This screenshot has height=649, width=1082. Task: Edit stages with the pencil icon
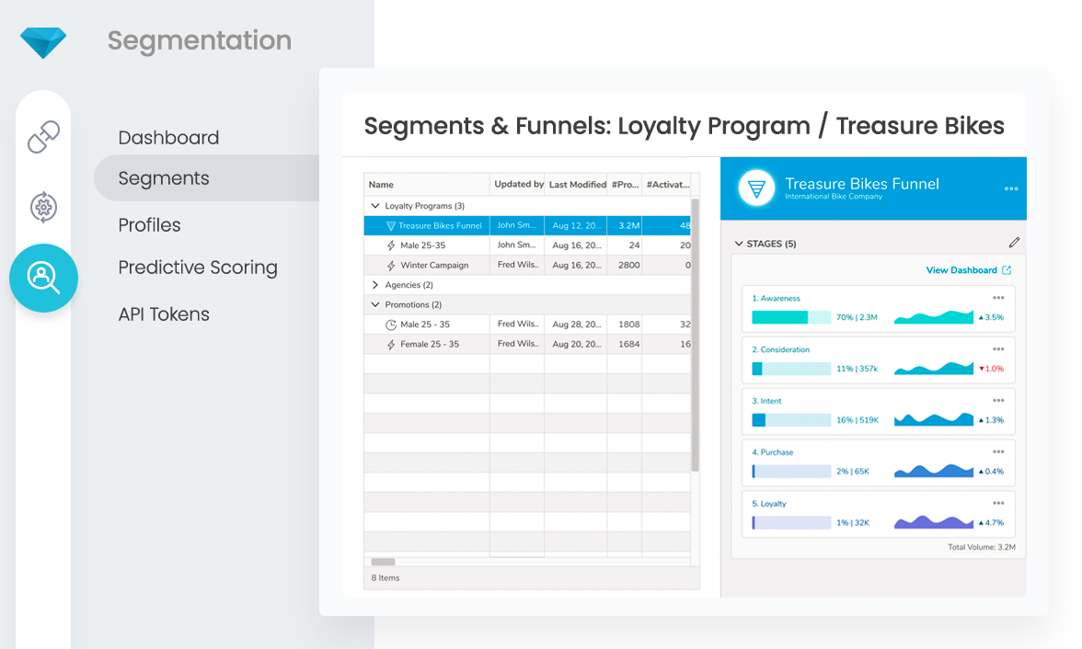[x=1014, y=243]
